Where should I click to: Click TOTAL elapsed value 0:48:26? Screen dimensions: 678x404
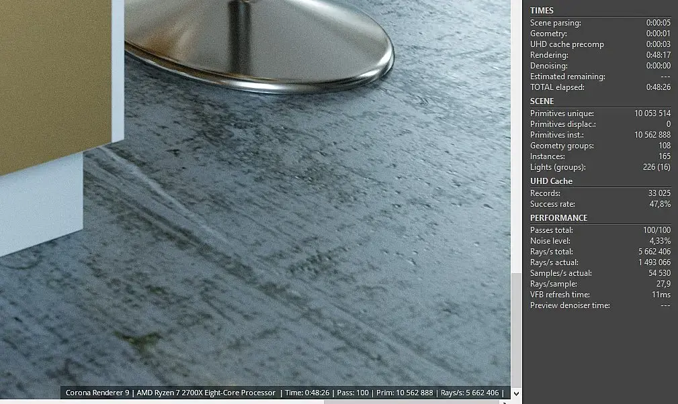click(x=658, y=87)
